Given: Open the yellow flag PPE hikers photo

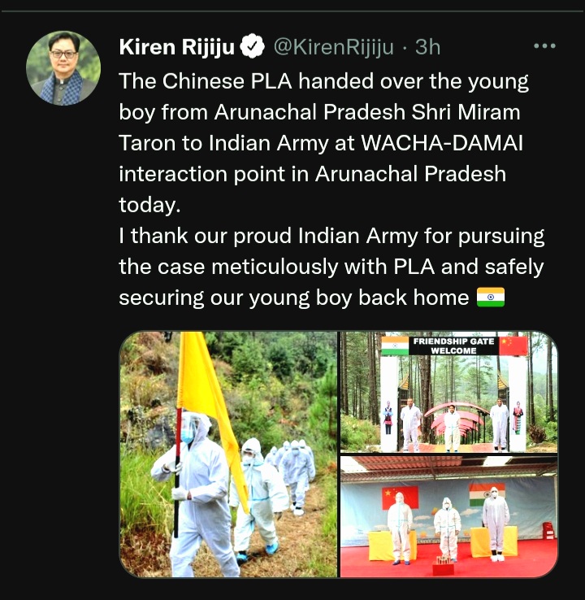Looking at the screenshot, I should click(228, 454).
